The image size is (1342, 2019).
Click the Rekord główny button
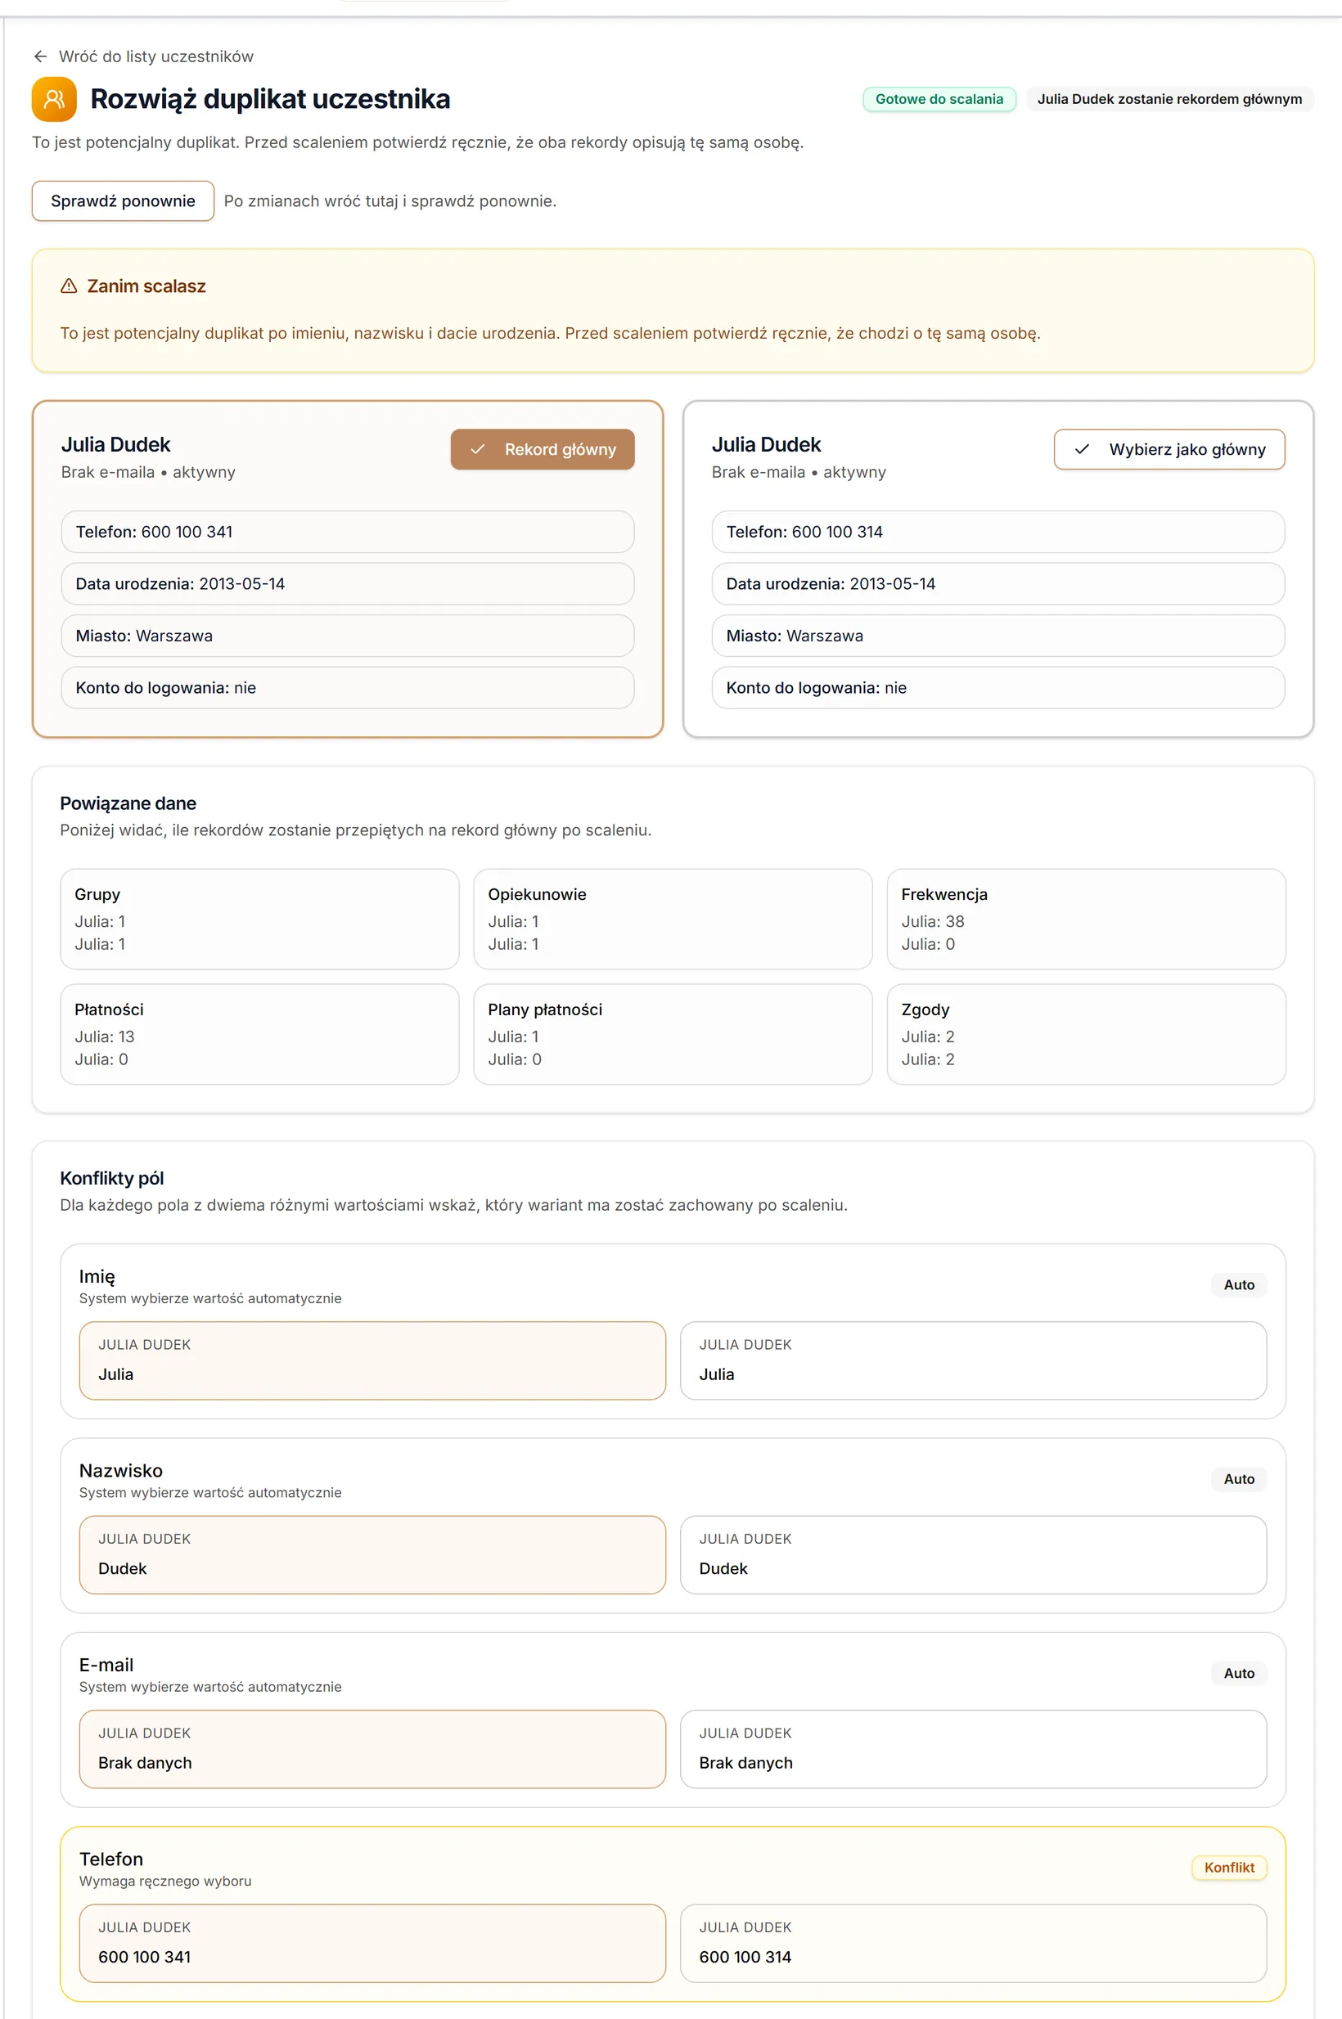point(543,449)
